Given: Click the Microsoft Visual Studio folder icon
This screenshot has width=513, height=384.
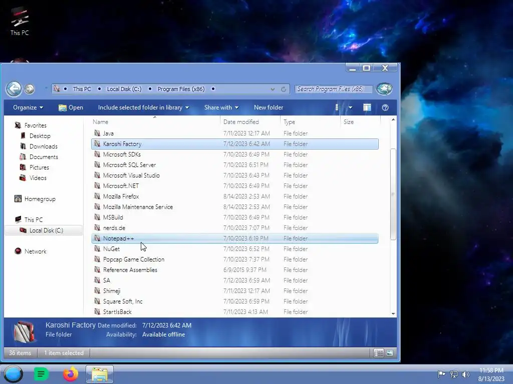Looking at the screenshot, I should coord(97,175).
